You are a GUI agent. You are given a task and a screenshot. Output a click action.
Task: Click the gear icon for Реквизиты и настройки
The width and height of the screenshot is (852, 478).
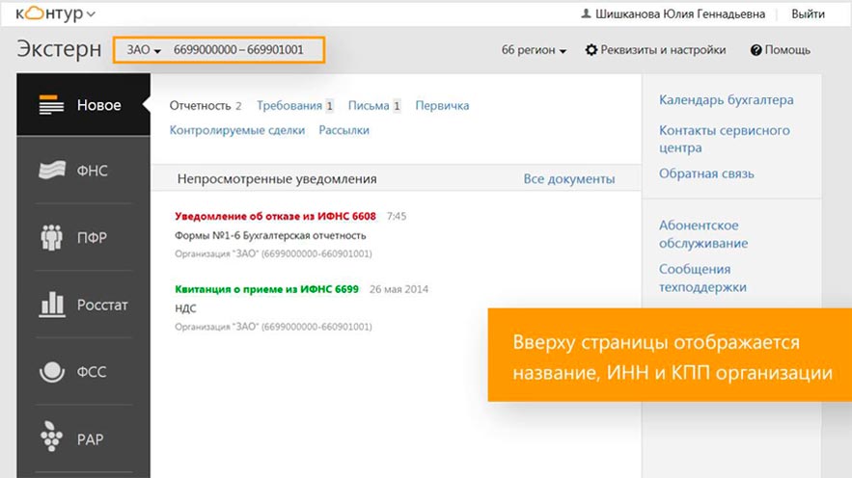pos(591,50)
